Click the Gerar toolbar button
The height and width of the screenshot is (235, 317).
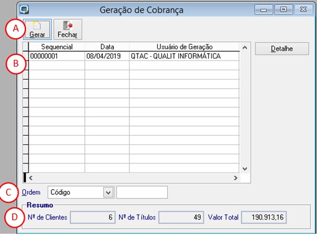(37, 29)
